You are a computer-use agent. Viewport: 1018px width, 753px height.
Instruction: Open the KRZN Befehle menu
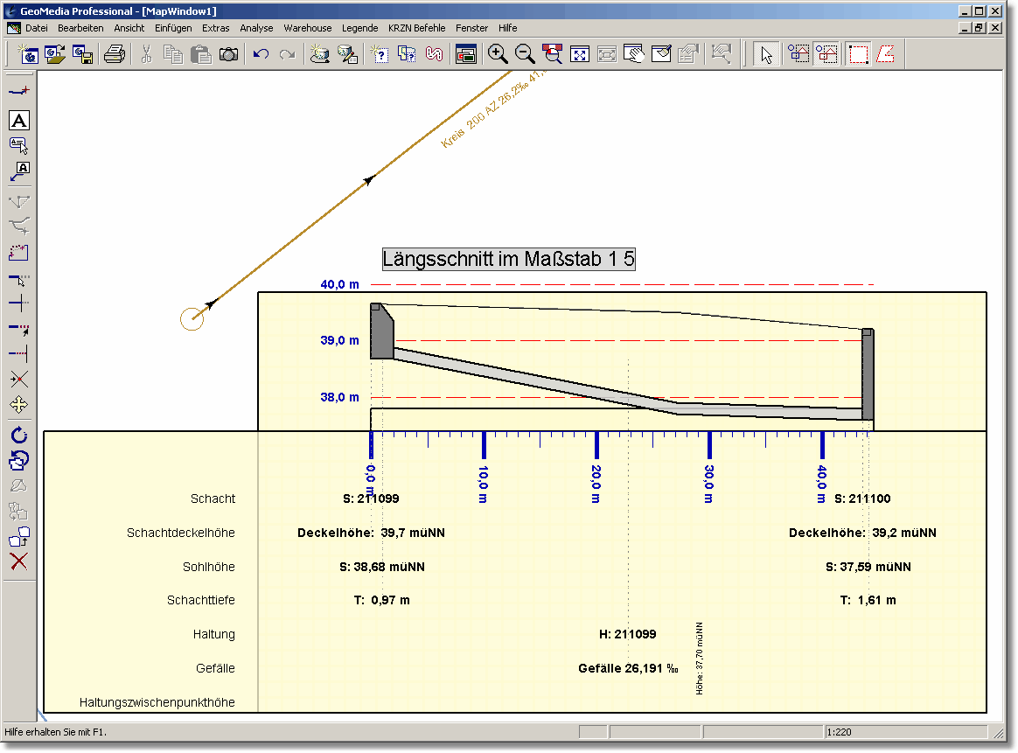tap(416, 28)
